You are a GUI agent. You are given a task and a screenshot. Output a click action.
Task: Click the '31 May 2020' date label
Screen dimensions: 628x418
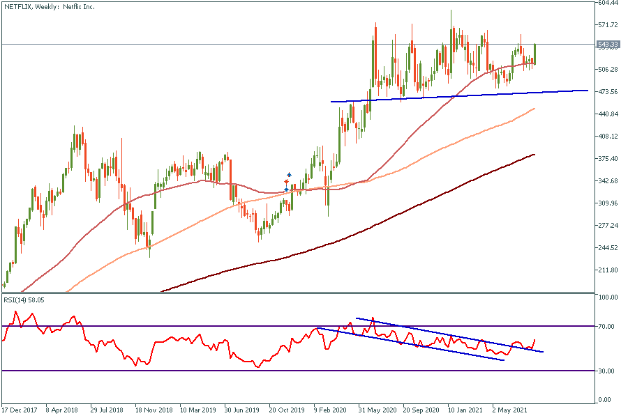click(x=377, y=410)
